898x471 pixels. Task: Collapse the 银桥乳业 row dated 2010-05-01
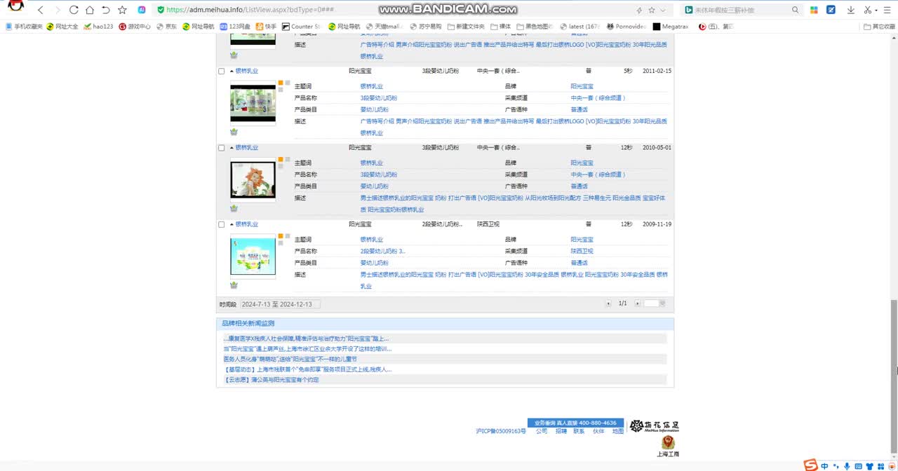click(x=232, y=148)
